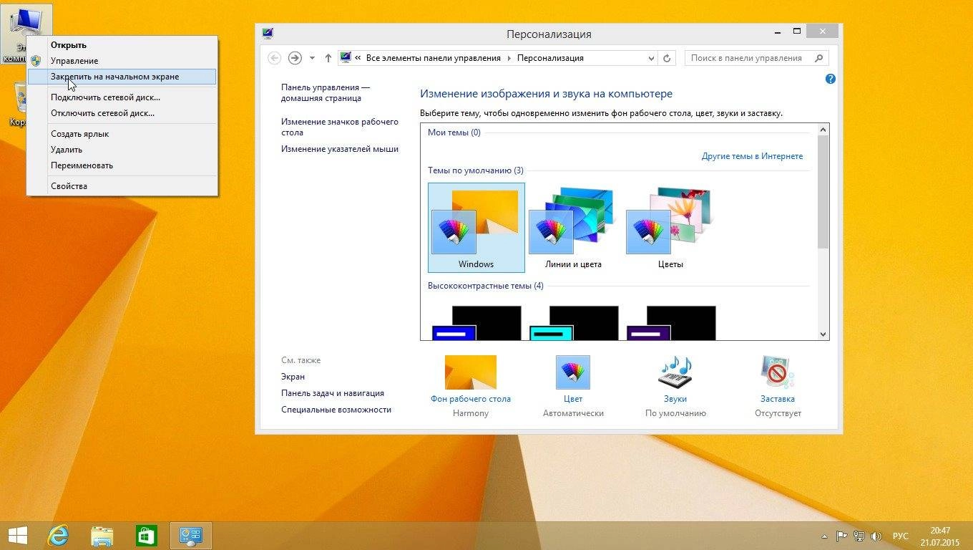Viewport: 973px width, 550px height.
Task: Choose Отключить сетевой диск
Action: click(122, 113)
